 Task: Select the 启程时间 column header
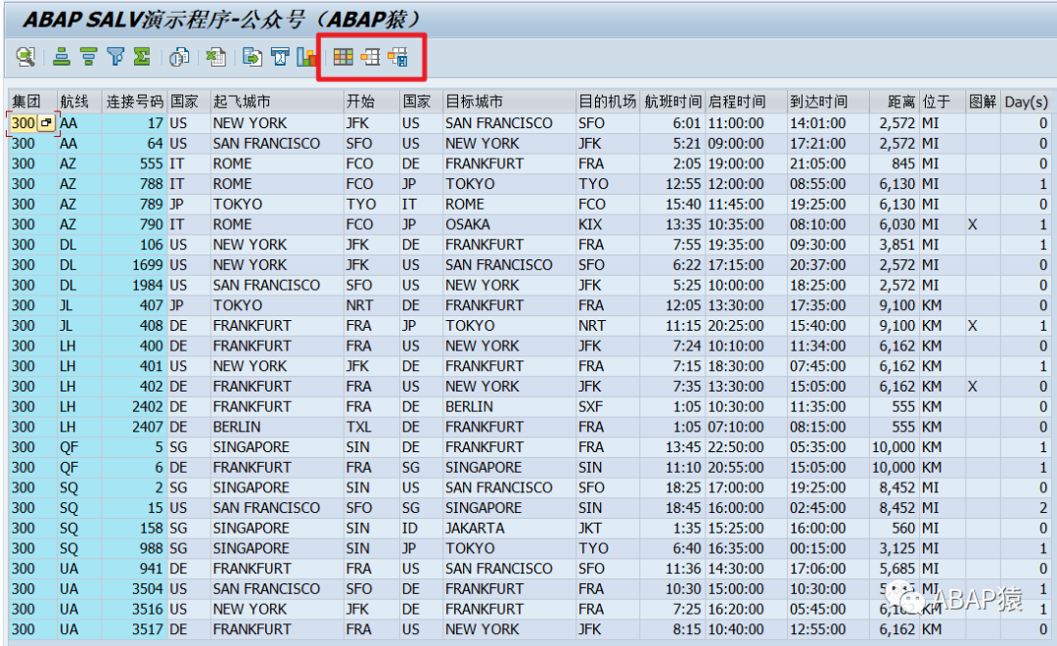click(x=746, y=101)
